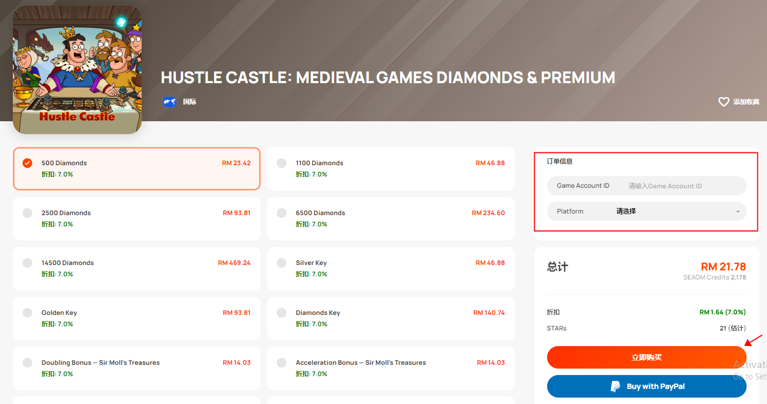Click the orange 立即购买 buy now button

pos(646,357)
